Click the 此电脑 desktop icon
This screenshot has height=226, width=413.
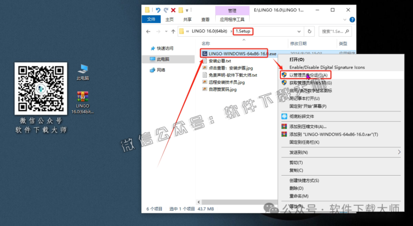click(83, 72)
